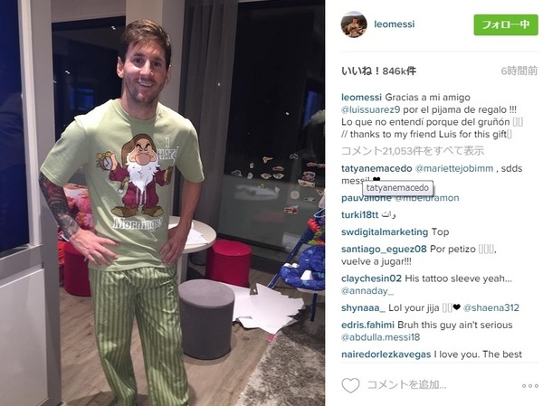Image resolution: width=543 pixels, height=406 pixels.
Task: Open leomessi profile picture avatar
Action: click(x=354, y=24)
